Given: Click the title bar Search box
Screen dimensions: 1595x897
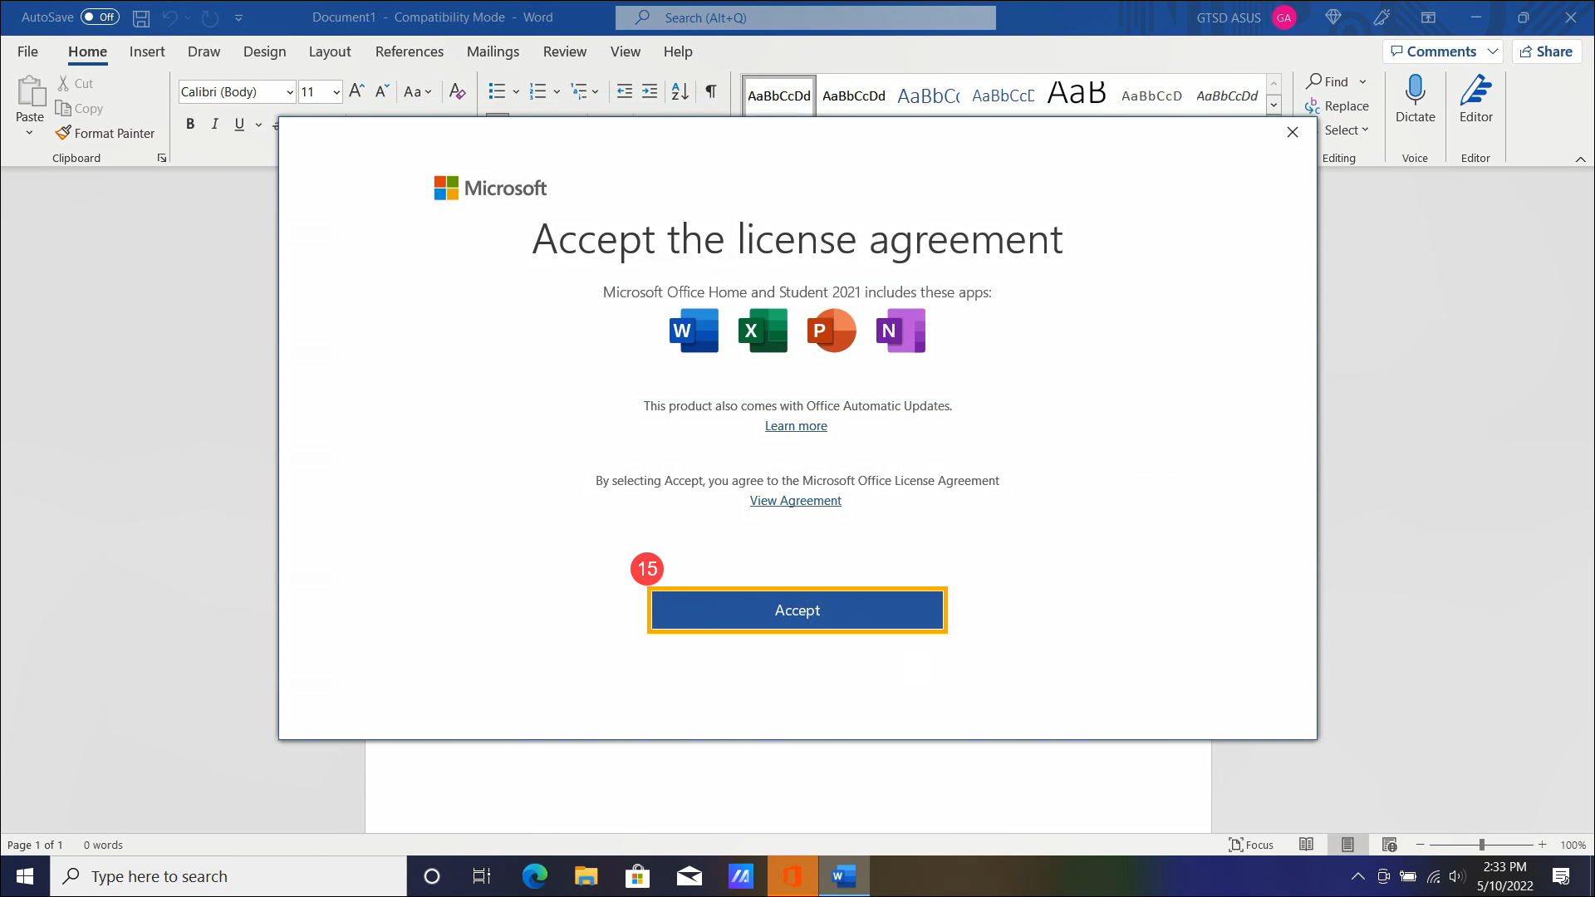Looking at the screenshot, I should (x=806, y=17).
